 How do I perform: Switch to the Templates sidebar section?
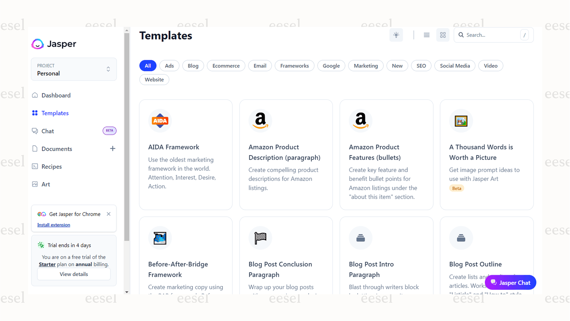pos(55,113)
